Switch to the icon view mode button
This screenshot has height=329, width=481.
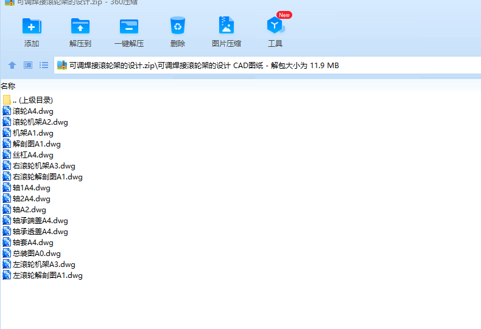point(28,65)
